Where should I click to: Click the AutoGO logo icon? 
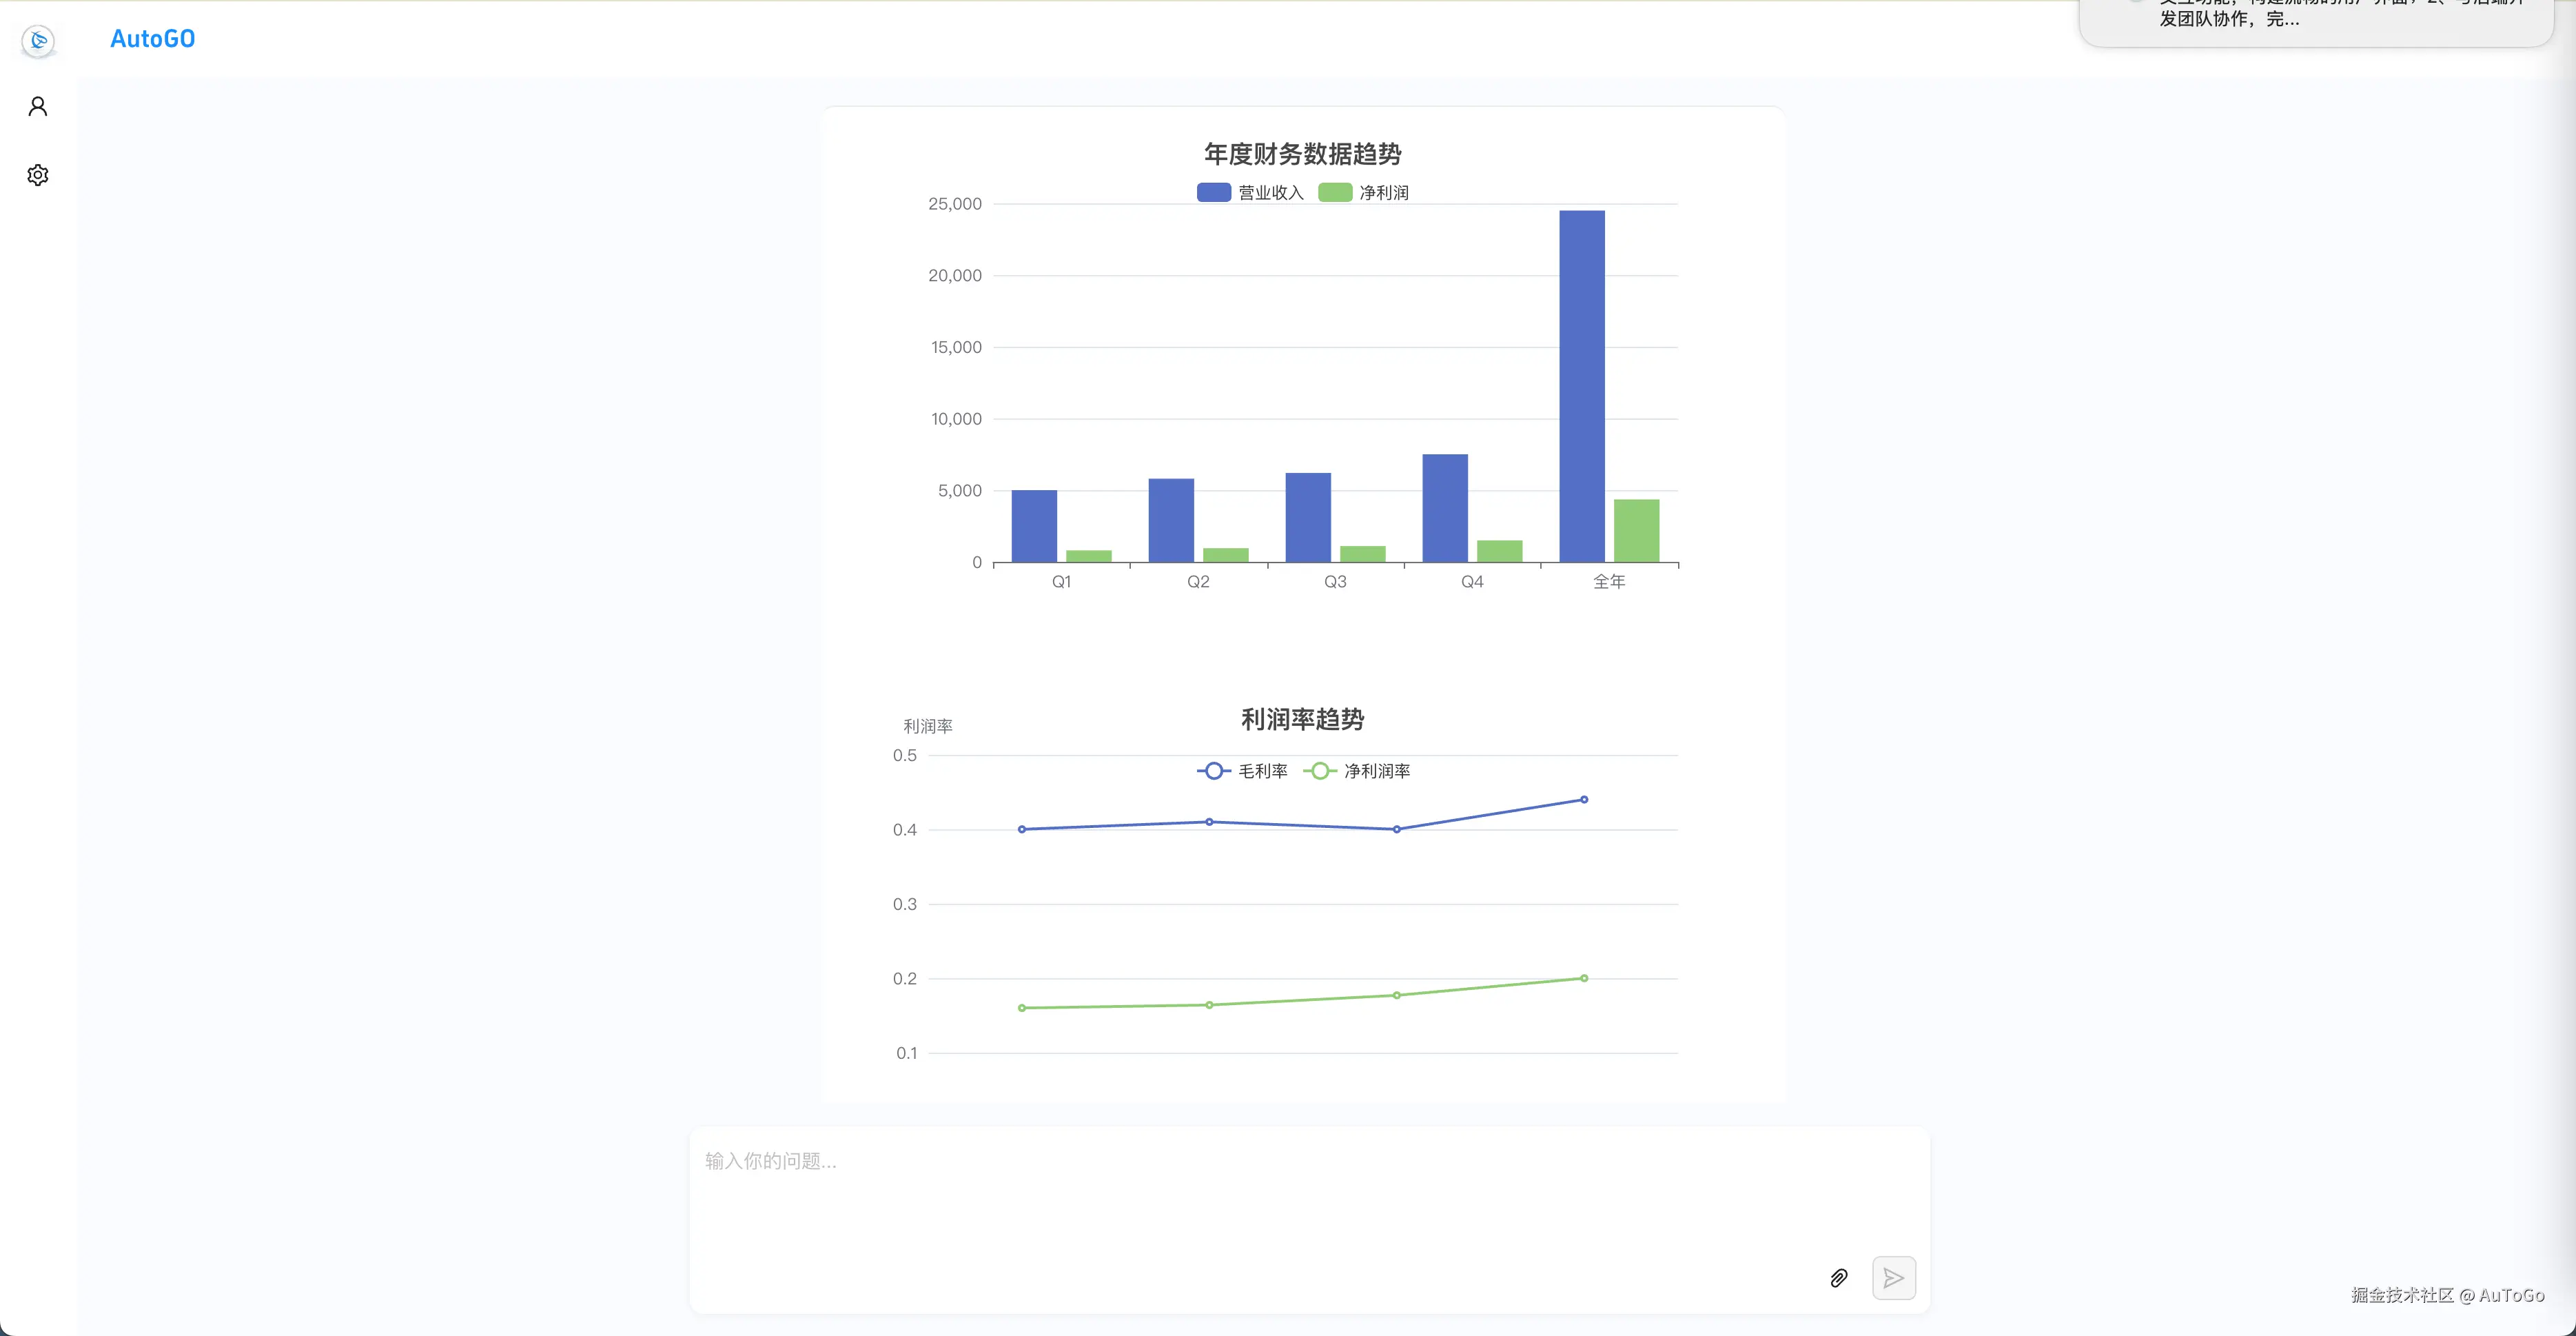pos(38,41)
